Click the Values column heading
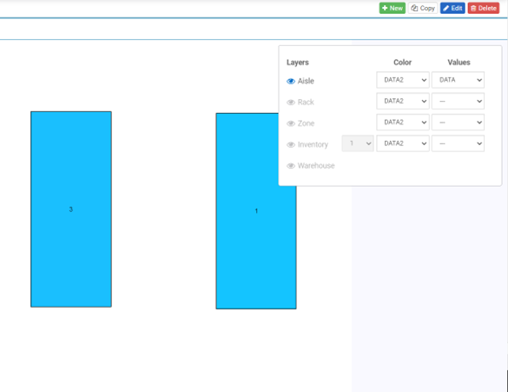Viewport: 508px width, 392px height. click(459, 63)
